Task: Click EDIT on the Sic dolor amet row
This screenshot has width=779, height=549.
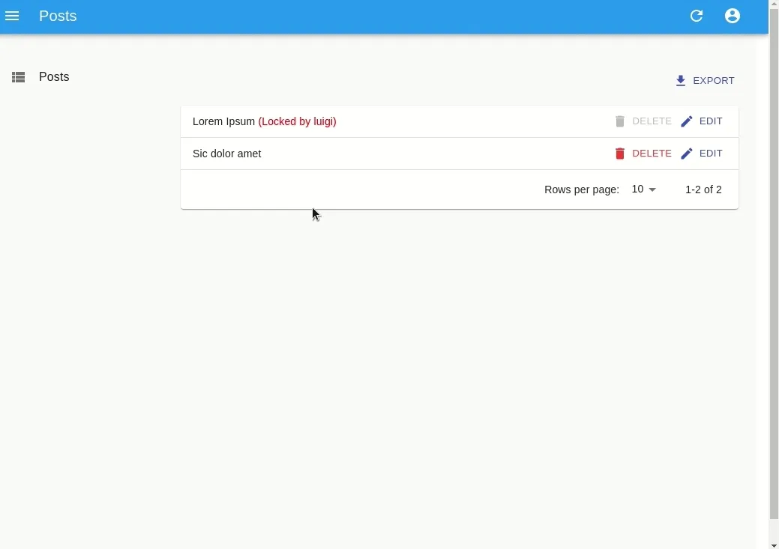Action: [711, 153]
